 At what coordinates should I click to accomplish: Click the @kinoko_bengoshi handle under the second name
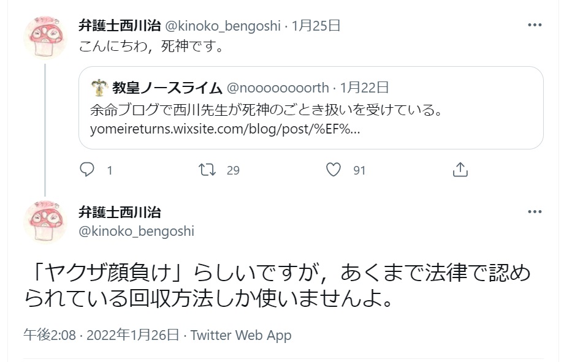click(136, 231)
